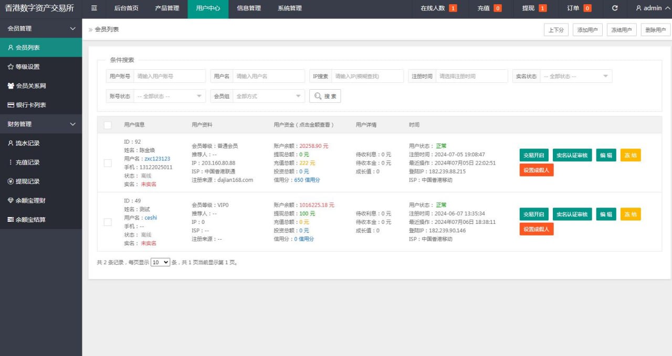Open 提现记录 in the sidebar
The height and width of the screenshot is (356, 672).
(x=27, y=181)
